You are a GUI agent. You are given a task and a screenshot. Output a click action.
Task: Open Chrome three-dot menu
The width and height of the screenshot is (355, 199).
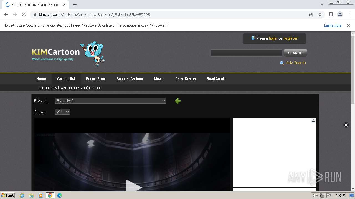click(349, 14)
